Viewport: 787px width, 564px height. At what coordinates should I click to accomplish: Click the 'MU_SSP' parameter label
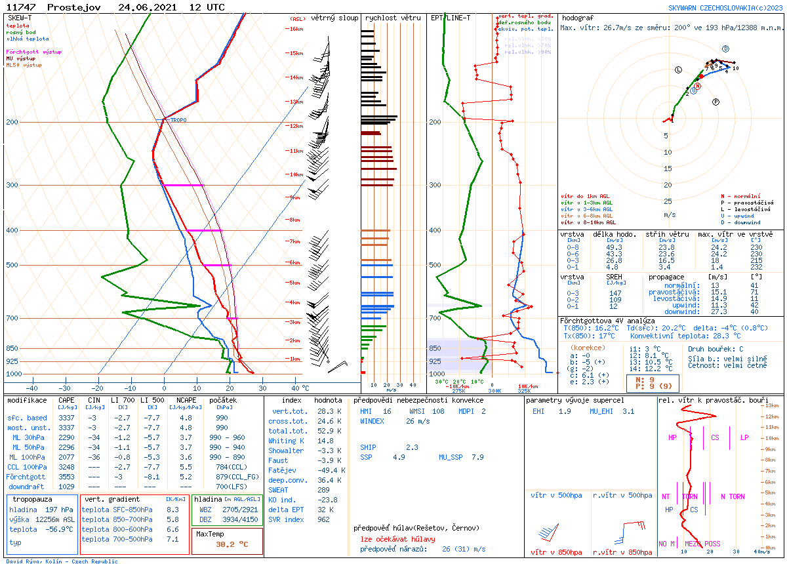452,457
